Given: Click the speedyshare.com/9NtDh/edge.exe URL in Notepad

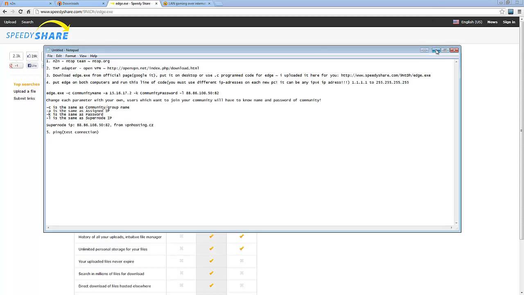Looking at the screenshot, I should coord(386,75).
